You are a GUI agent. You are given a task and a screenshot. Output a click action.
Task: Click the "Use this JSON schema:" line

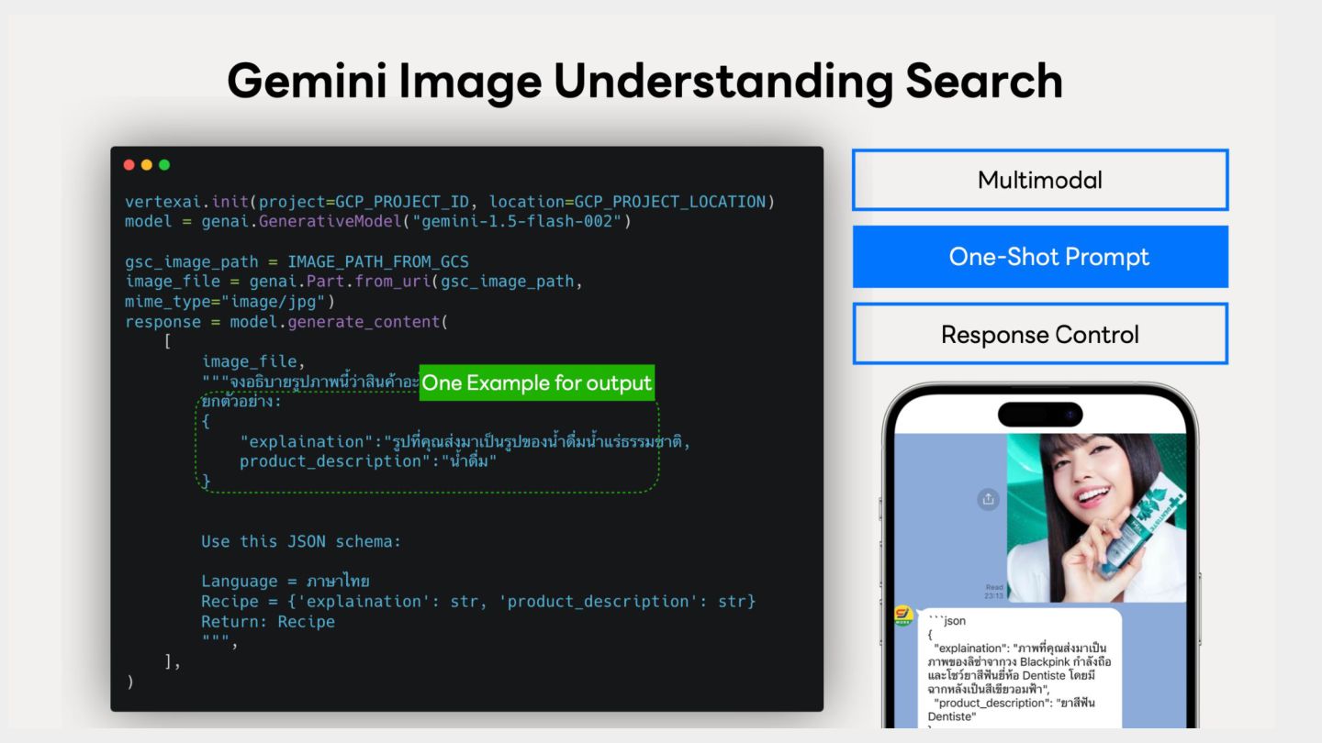tap(301, 541)
